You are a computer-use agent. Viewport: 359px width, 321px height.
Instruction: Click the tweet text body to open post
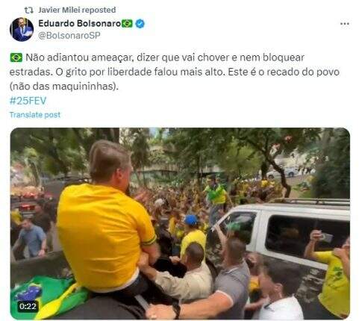click(x=174, y=72)
